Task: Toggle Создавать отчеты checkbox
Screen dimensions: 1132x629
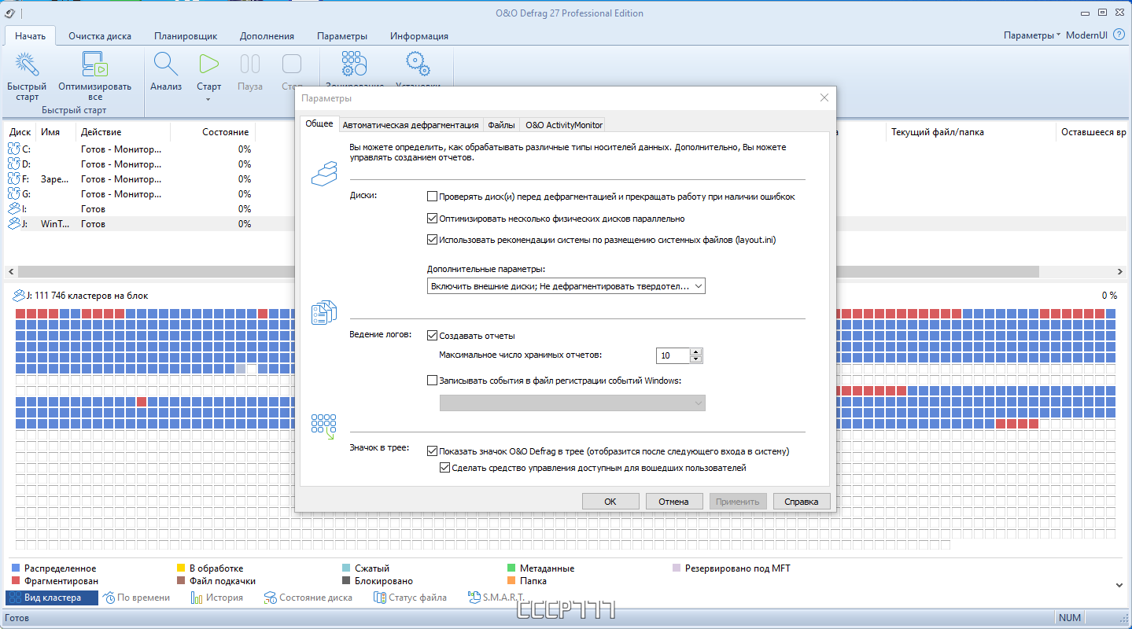Action: click(x=432, y=336)
